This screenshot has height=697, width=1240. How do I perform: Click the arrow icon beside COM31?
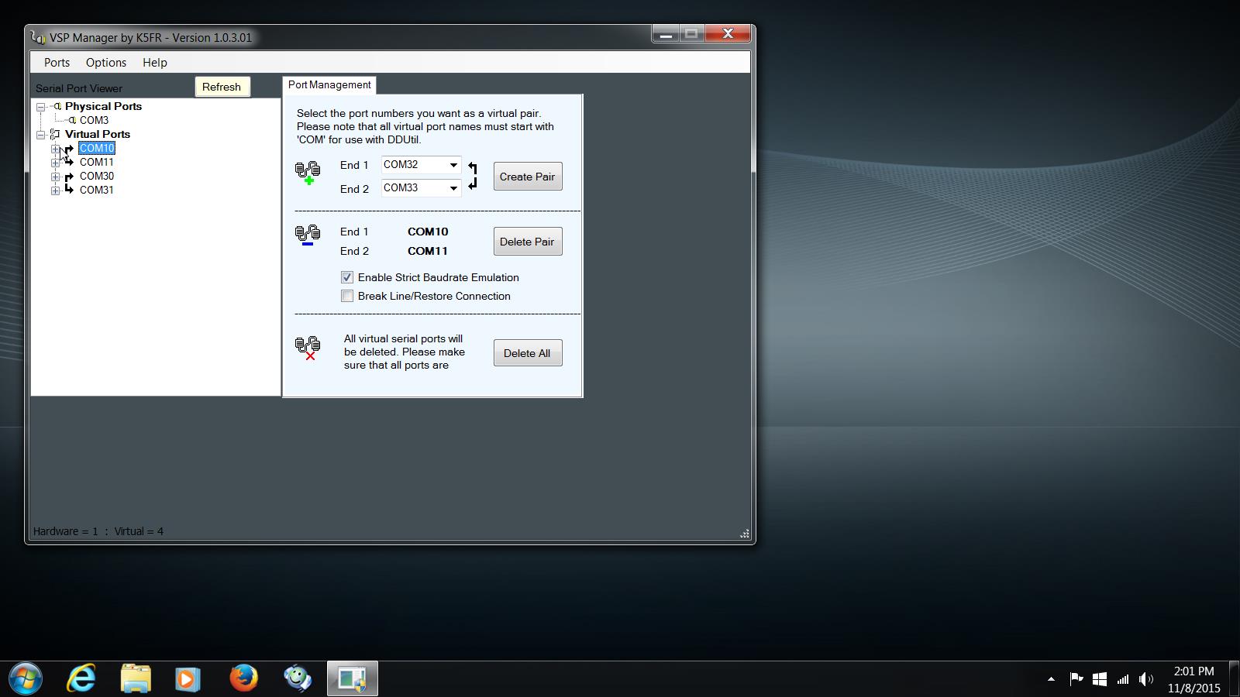[69, 190]
